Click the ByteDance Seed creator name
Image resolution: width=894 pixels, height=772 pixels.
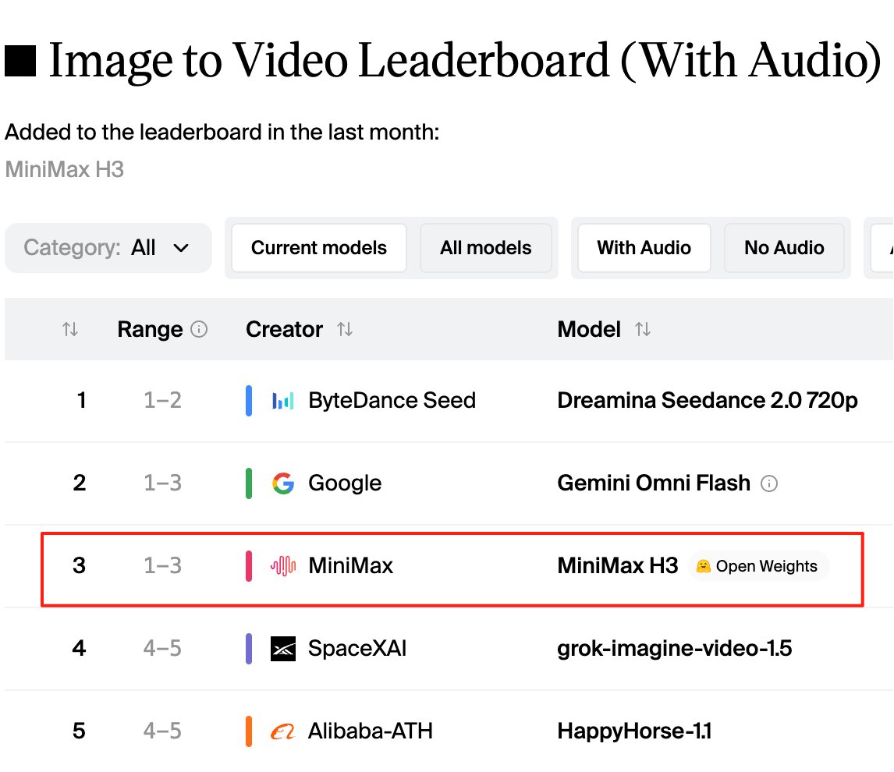pos(392,401)
